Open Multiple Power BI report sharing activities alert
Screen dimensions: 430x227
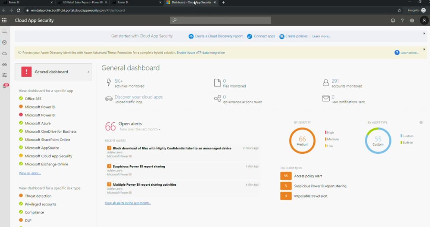pos(145,184)
